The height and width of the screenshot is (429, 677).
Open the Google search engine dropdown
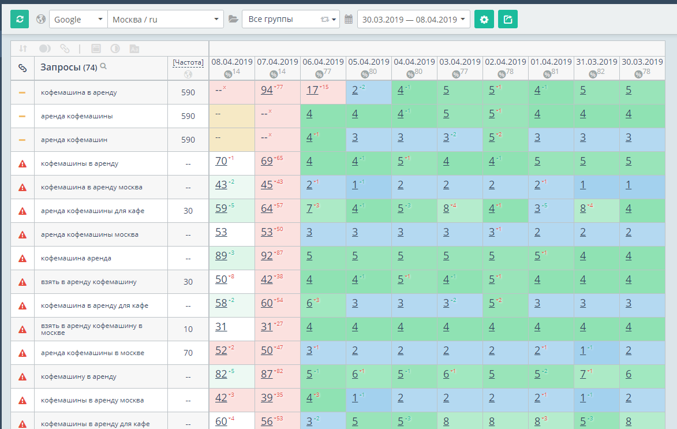(78, 20)
